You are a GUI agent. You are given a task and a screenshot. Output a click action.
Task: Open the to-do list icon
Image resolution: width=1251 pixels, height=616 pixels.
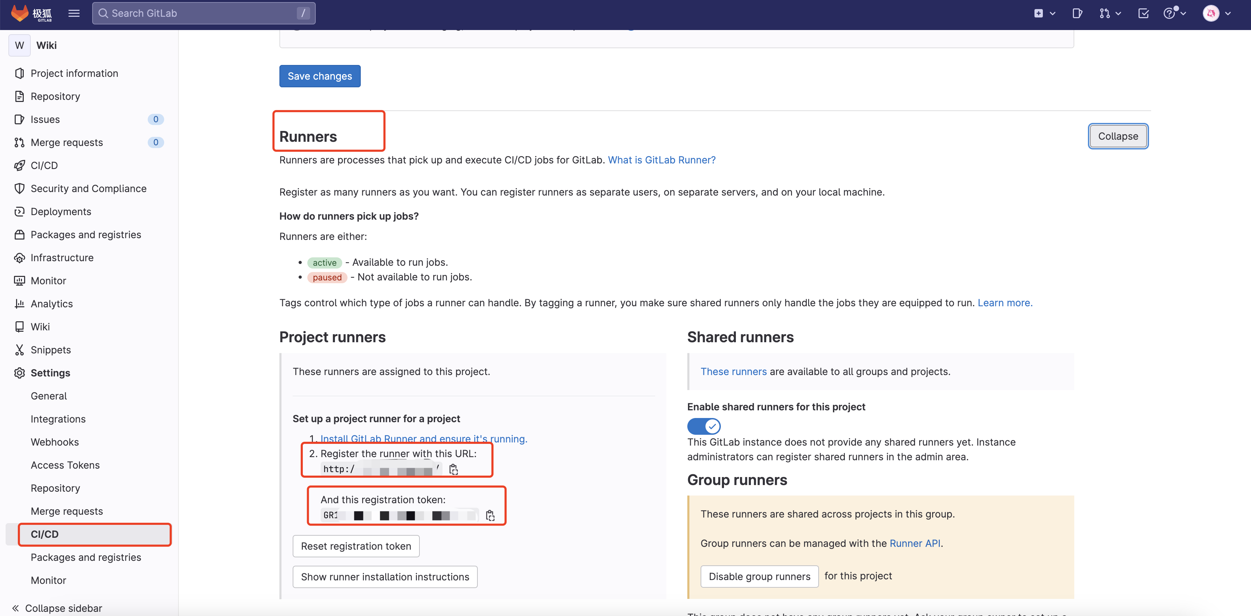coord(1144,13)
